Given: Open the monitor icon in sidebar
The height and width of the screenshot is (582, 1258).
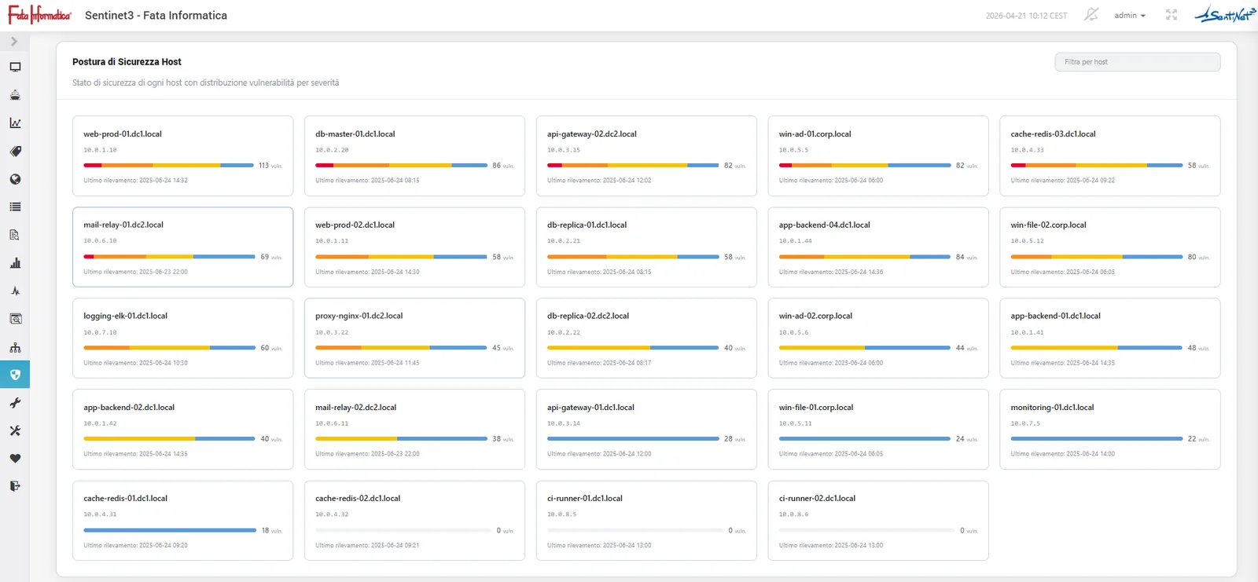Looking at the screenshot, I should [15, 68].
